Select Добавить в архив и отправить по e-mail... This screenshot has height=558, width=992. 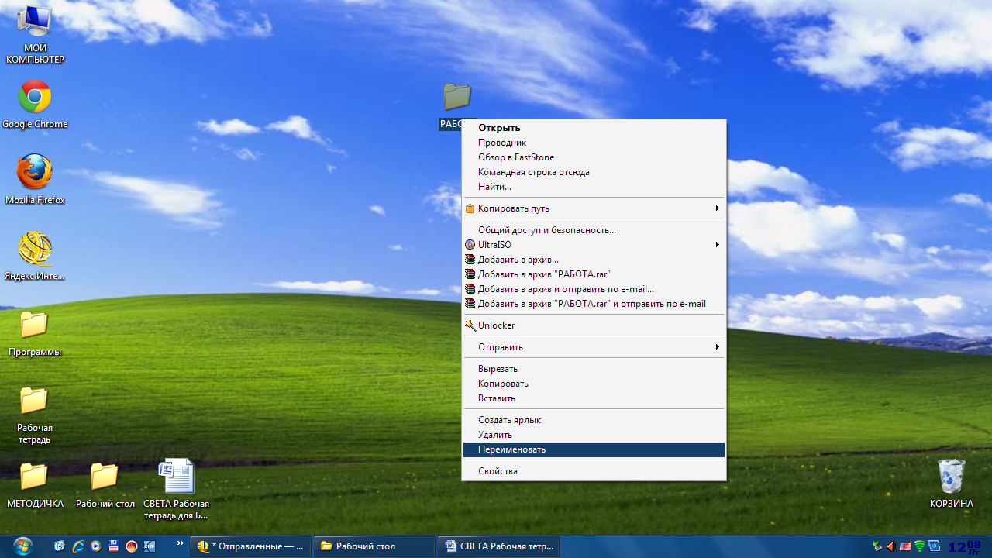tap(594, 289)
